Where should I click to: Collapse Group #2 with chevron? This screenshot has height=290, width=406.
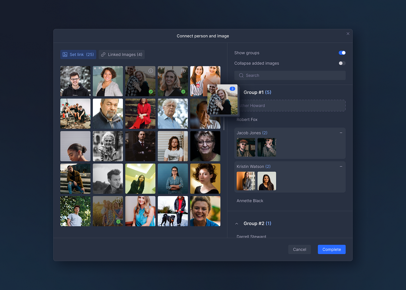[237, 224]
